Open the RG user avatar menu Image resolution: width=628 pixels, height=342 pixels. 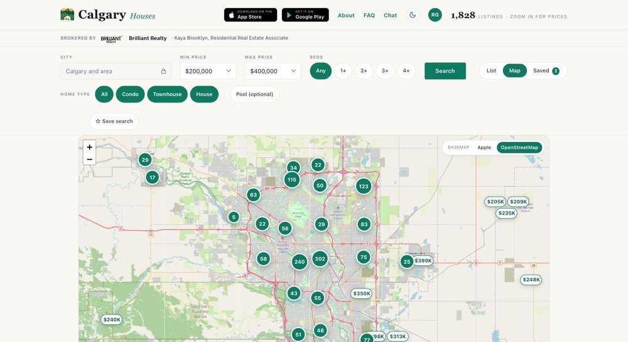coord(435,15)
